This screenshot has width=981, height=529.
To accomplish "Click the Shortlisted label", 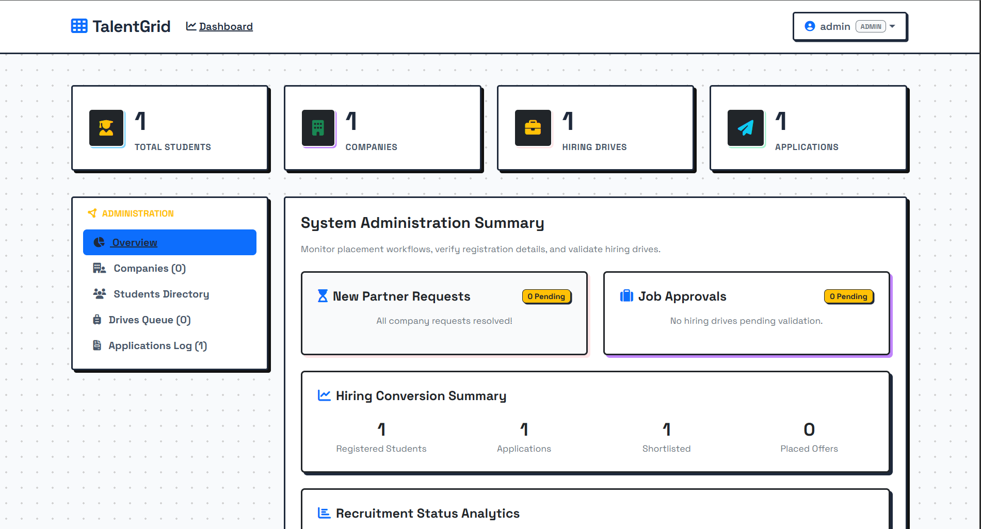I will tap(666, 449).
